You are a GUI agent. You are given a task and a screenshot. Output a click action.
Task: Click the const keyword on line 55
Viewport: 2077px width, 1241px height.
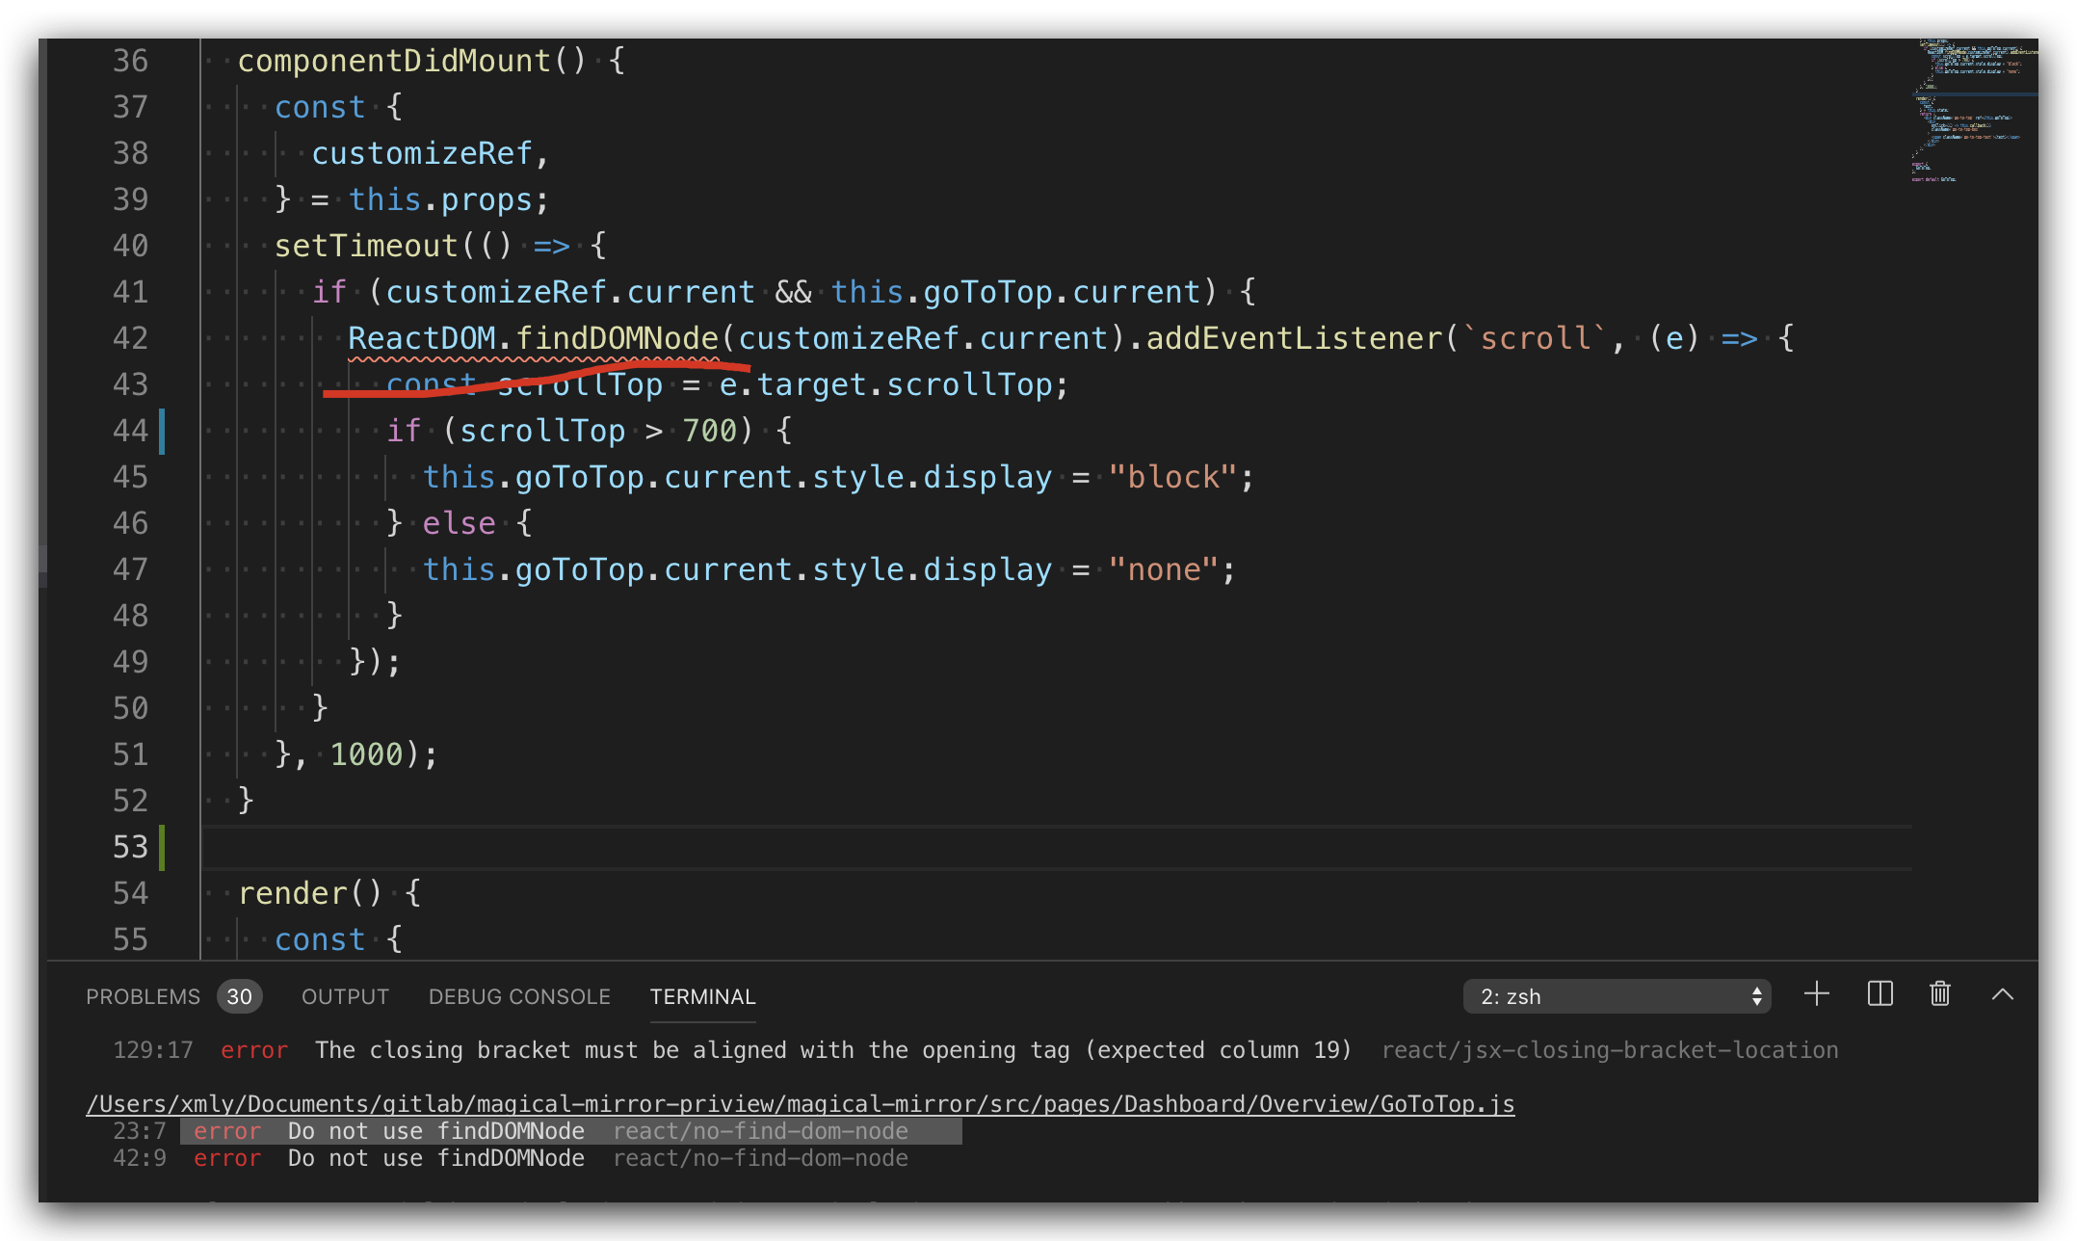[x=320, y=939]
